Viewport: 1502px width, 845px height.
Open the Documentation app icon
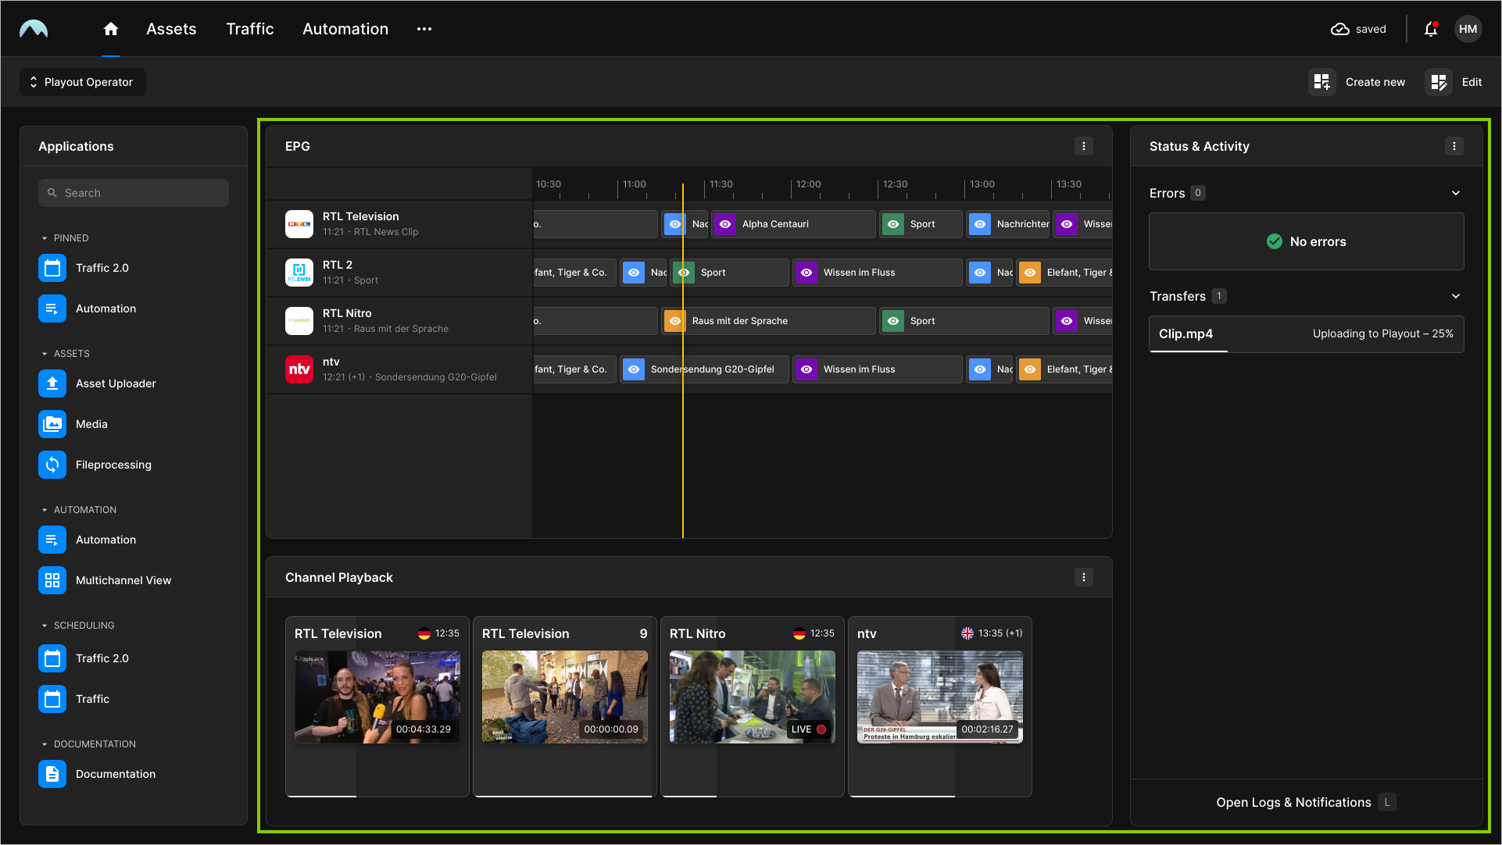52,774
